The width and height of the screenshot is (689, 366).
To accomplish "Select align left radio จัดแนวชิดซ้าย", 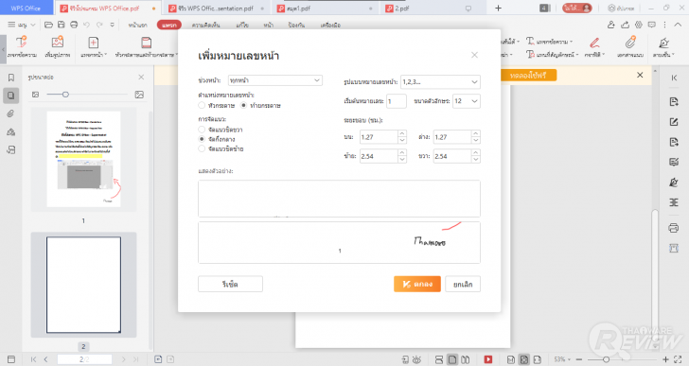I will point(202,148).
